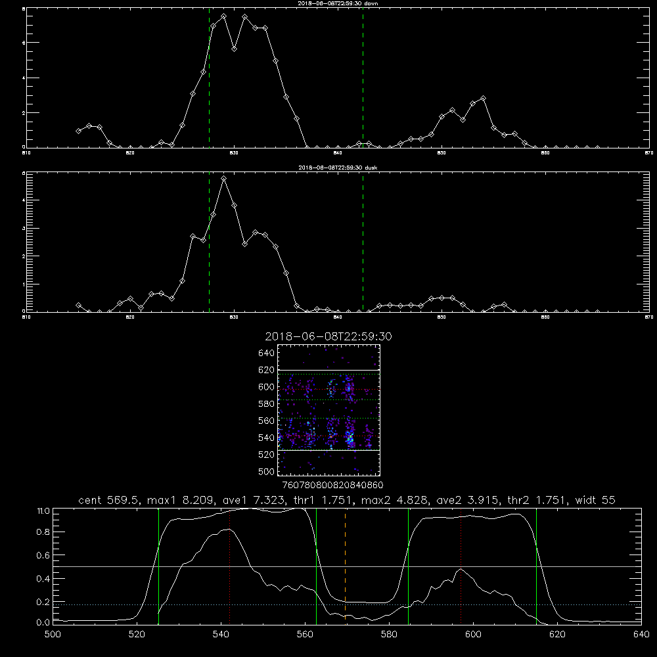Click the 640 x-axis label of bottom plot
Image resolution: width=657 pixels, height=657 pixels.
[x=641, y=634]
